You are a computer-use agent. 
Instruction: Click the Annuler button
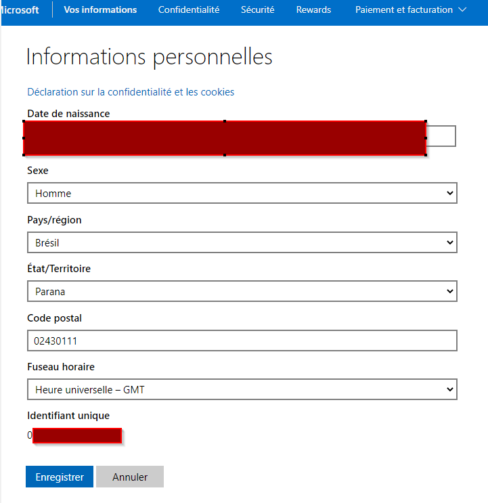130,477
